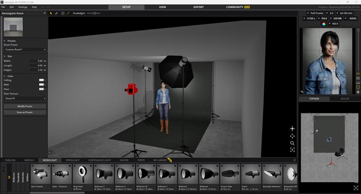The image size is (361, 194).
Task: Open the Settings menu
Action: pyautogui.click(x=23, y=7)
